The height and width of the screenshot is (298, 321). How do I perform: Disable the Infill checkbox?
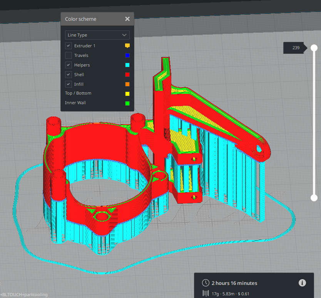pyautogui.click(x=69, y=84)
